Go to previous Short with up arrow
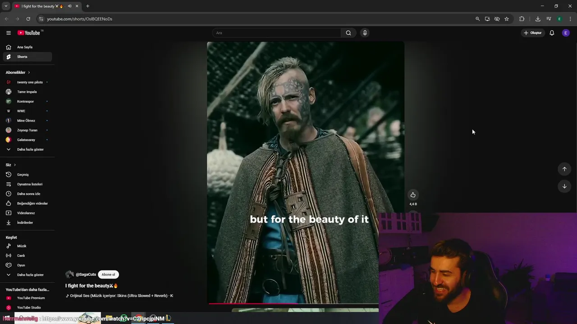The image size is (577, 324). click(x=564, y=169)
